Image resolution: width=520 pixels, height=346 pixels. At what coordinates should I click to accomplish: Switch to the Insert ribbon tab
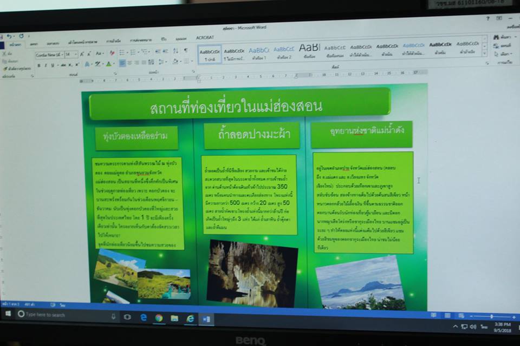(34, 44)
